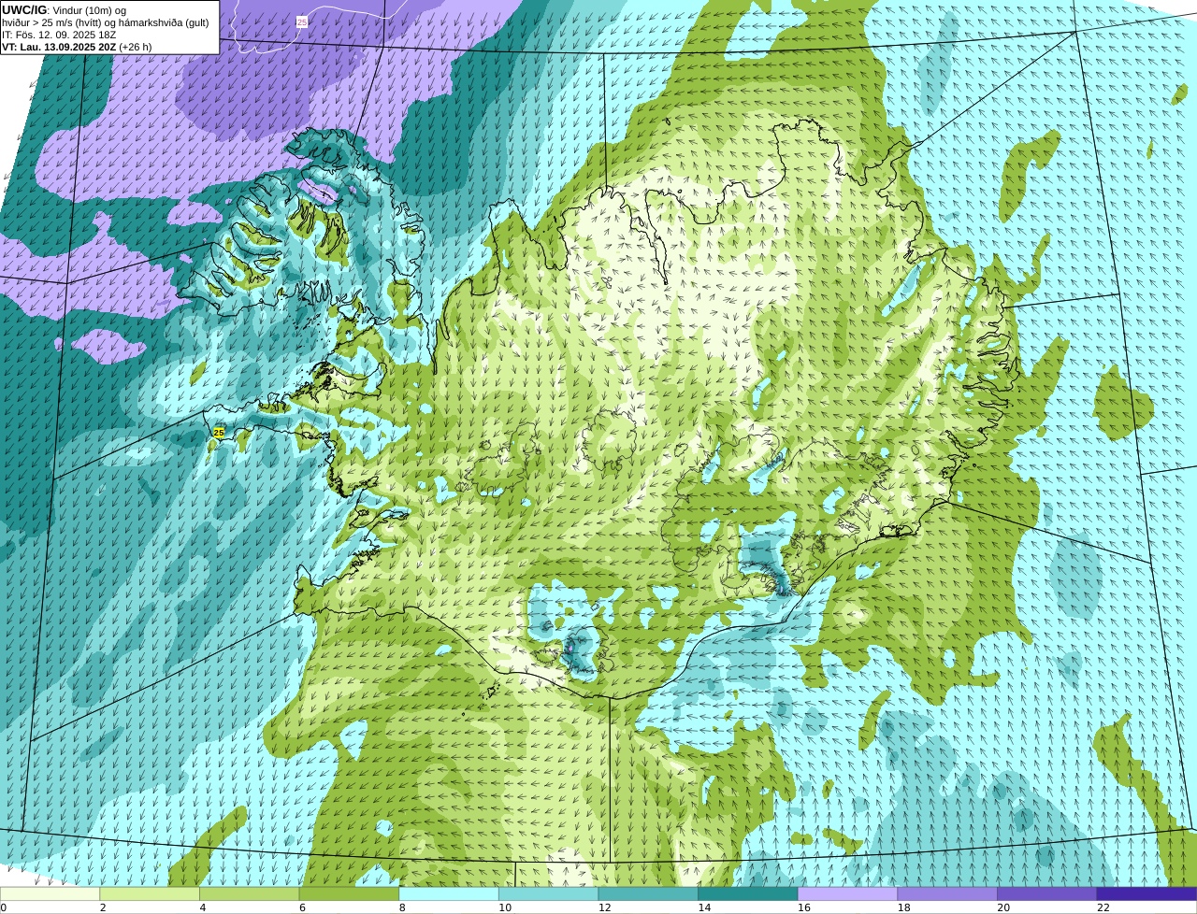Click the white 25 gust contour label
The width and height of the screenshot is (1197, 914).
301,21
